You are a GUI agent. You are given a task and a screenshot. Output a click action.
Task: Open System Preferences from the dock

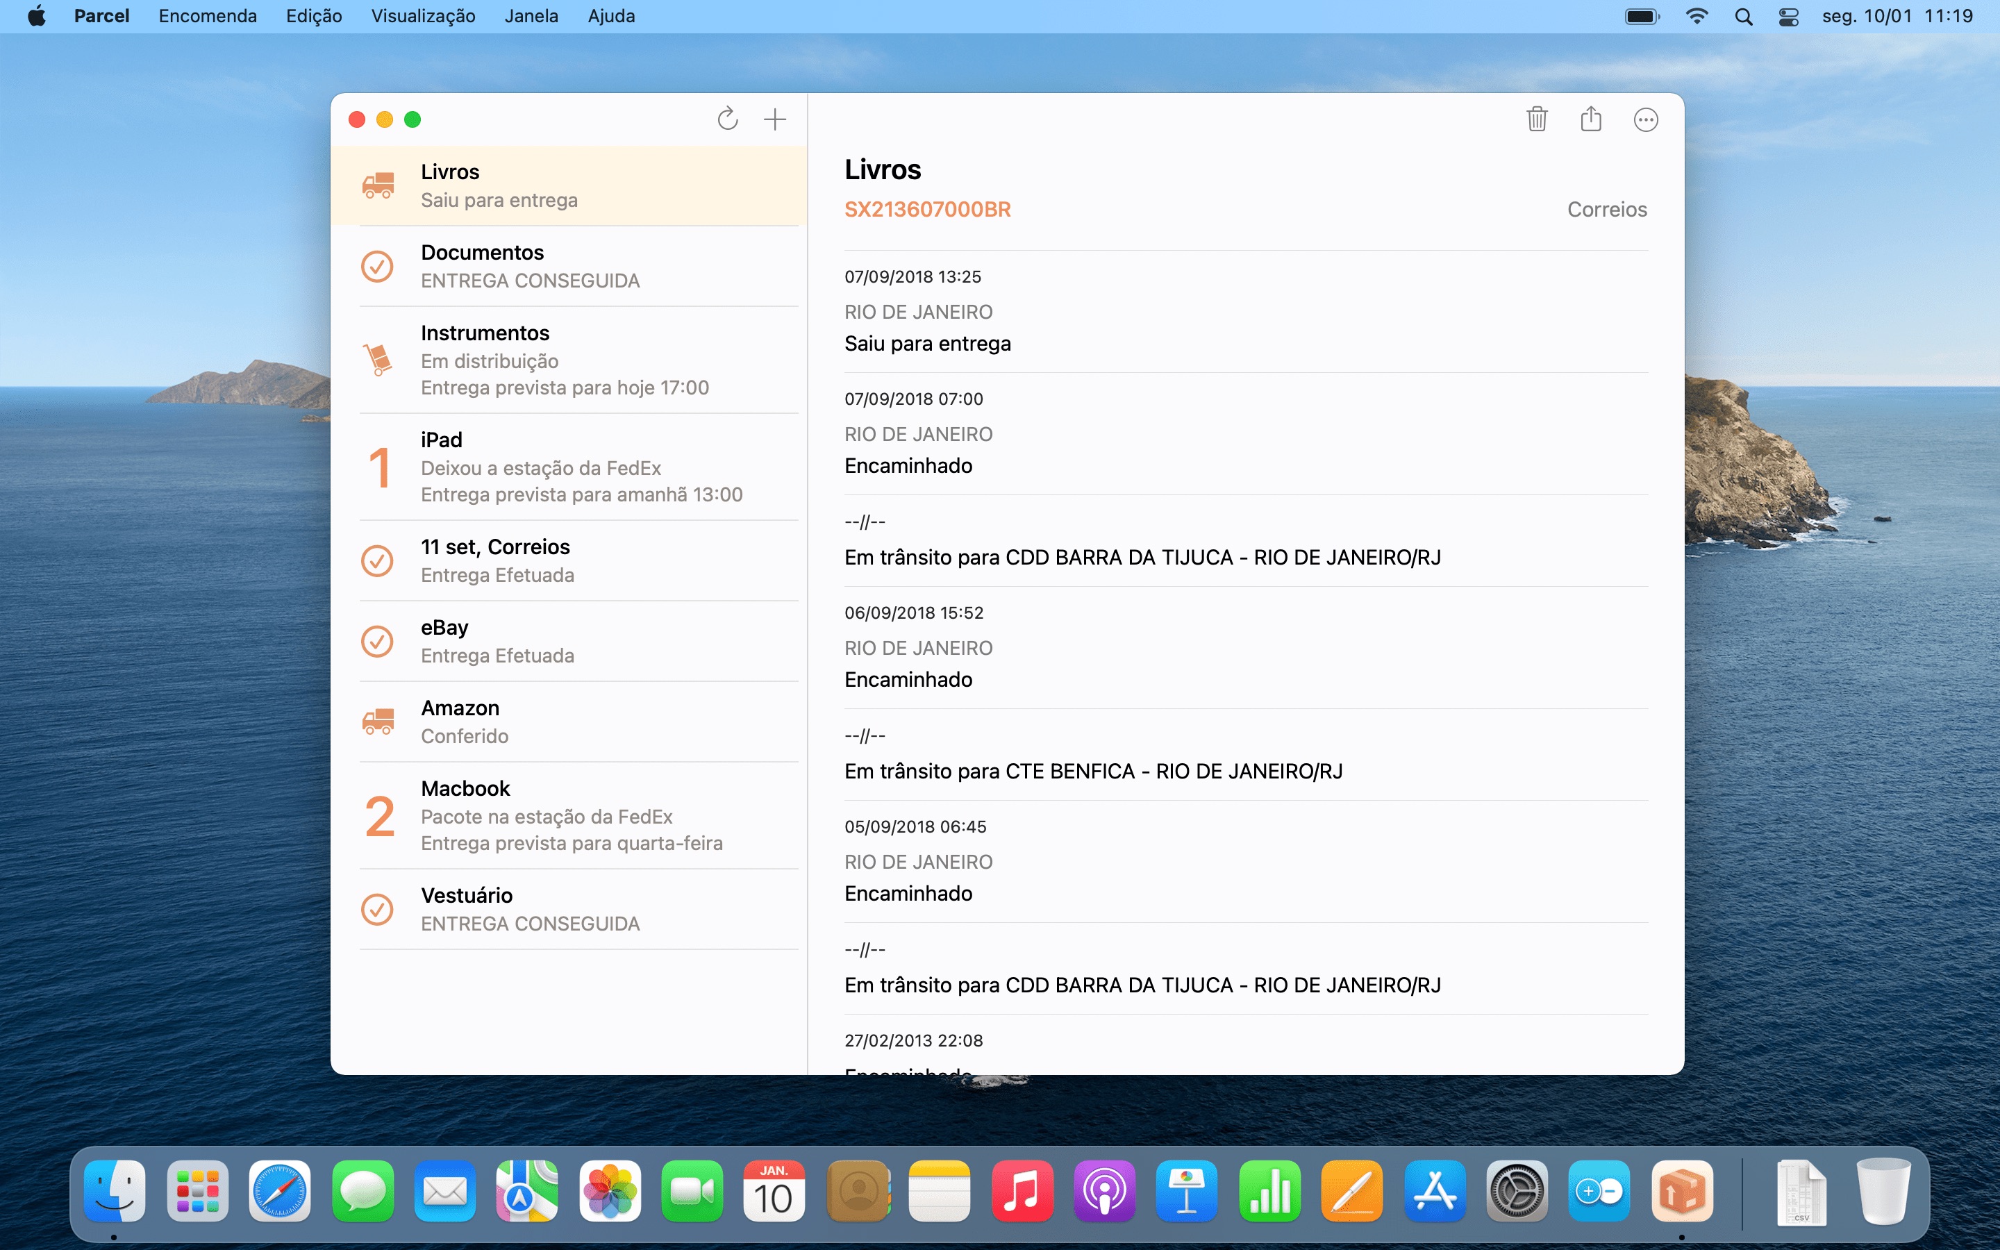coord(1517,1191)
